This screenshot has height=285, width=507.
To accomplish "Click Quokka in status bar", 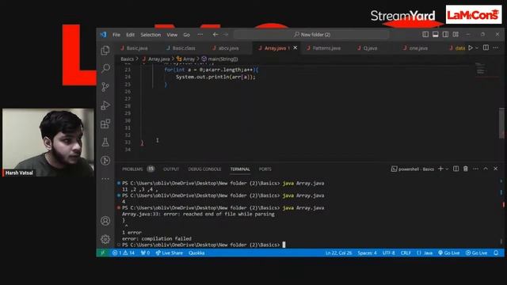I will click(196, 253).
